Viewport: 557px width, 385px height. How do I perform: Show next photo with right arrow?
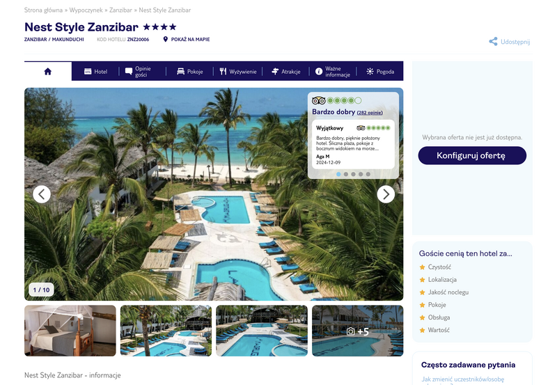[386, 194]
